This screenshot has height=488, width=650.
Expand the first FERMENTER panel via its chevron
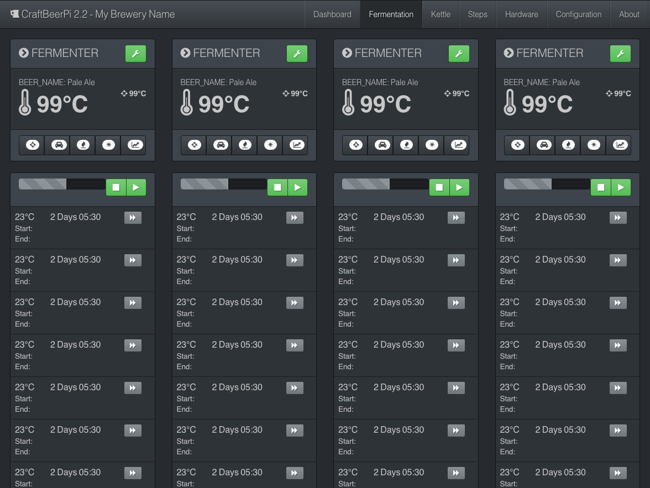pyautogui.click(x=24, y=53)
